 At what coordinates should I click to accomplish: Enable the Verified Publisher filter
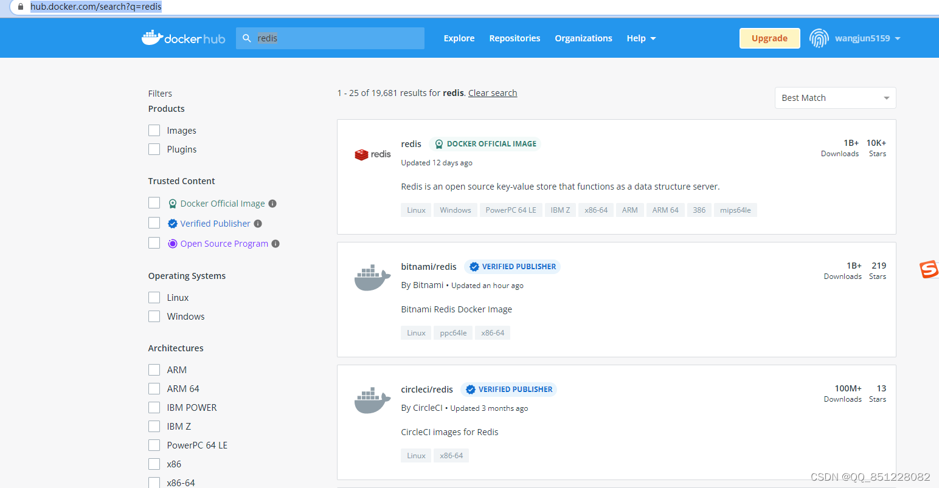click(x=154, y=223)
